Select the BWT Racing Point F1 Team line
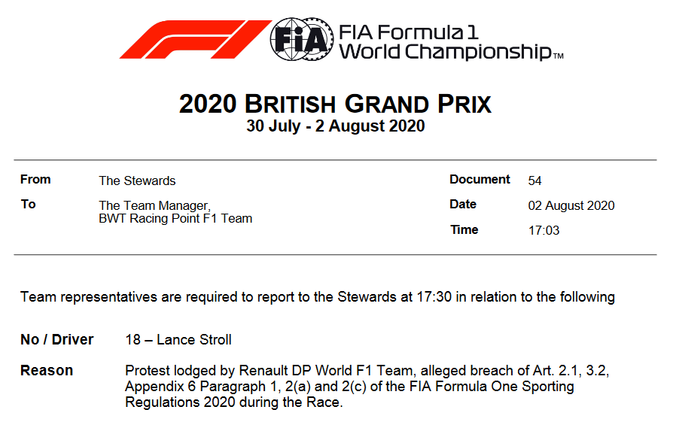The image size is (673, 431). [x=175, y=219]
